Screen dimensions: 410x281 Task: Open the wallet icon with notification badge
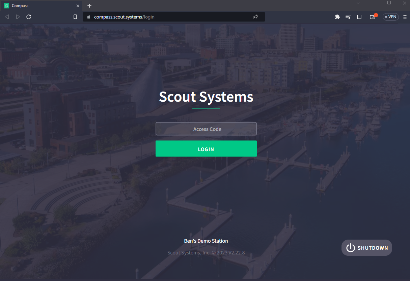373,17
